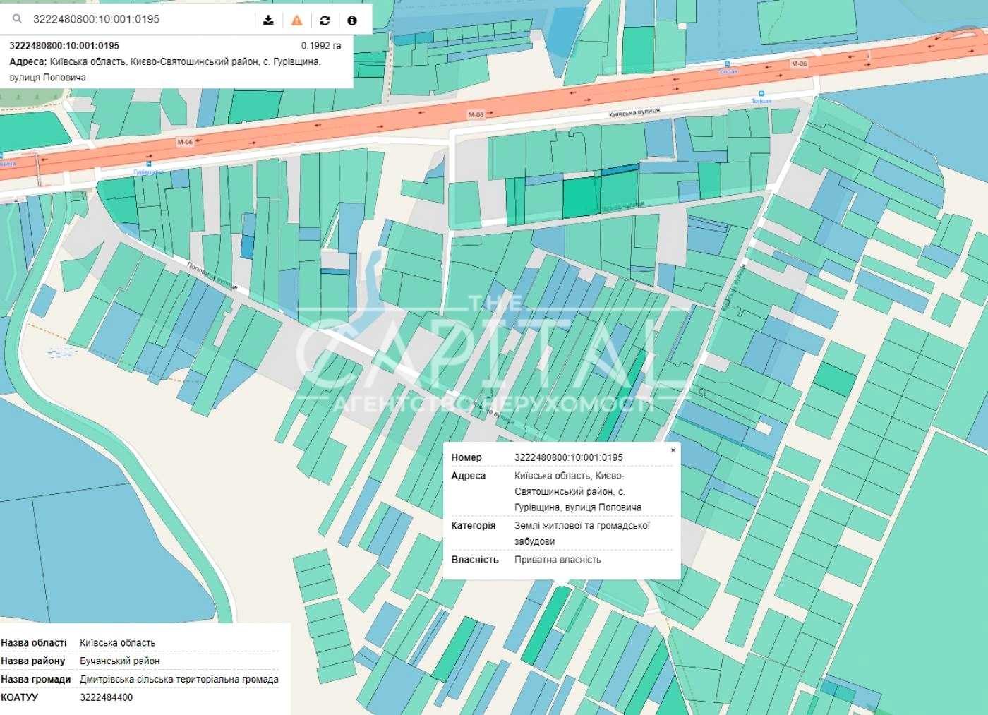Select the cadastral number in the Номер popup row
This screenshot has width=988, height=715.
(569, 457)
